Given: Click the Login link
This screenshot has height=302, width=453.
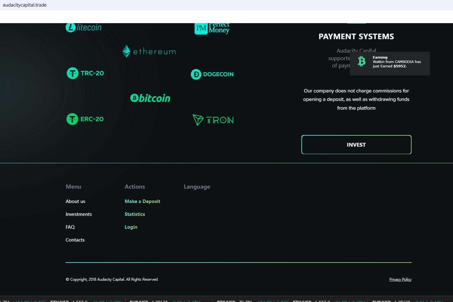Looking at the screenshot, I should (x=131, y=227).
